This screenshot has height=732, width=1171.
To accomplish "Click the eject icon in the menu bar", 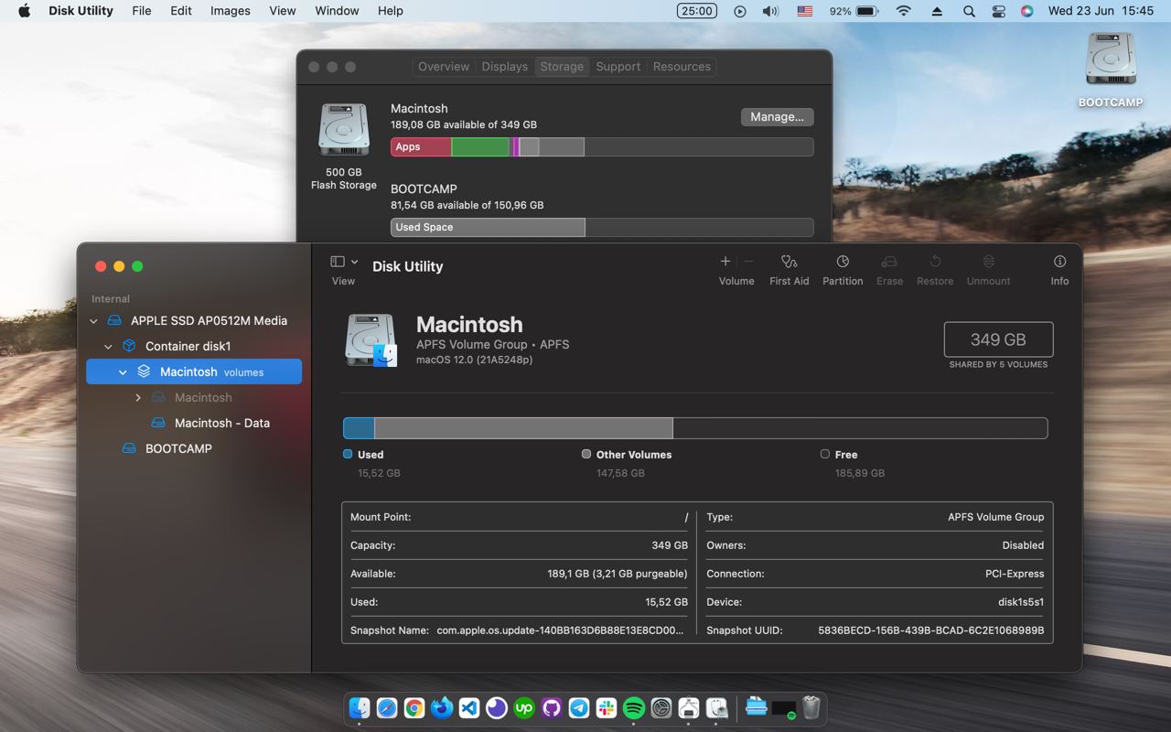I will click(937, 11).
